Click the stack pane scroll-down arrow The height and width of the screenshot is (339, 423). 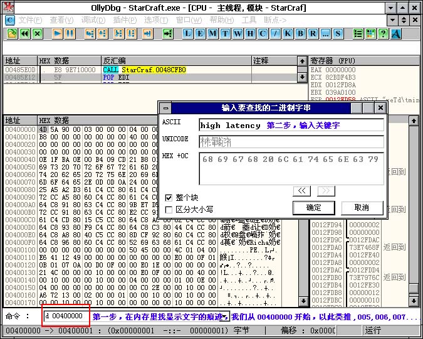[x=414, y=301]
